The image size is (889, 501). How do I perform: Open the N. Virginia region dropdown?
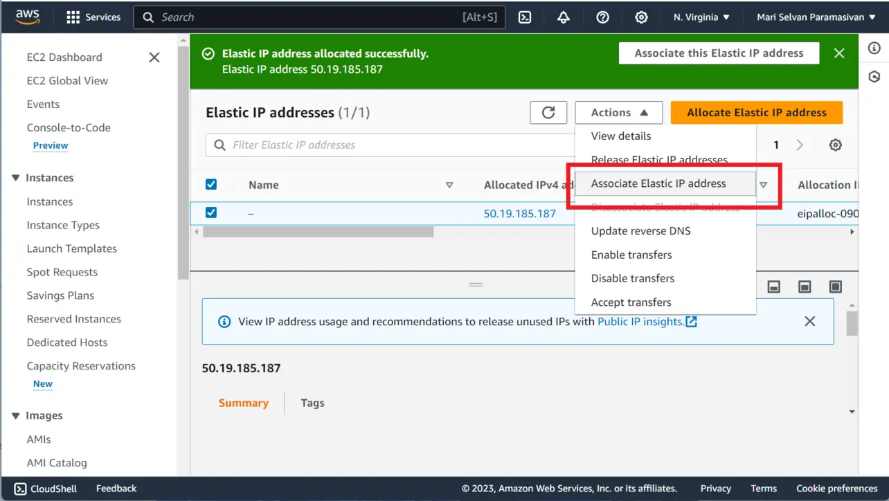(x=701, y=17)
